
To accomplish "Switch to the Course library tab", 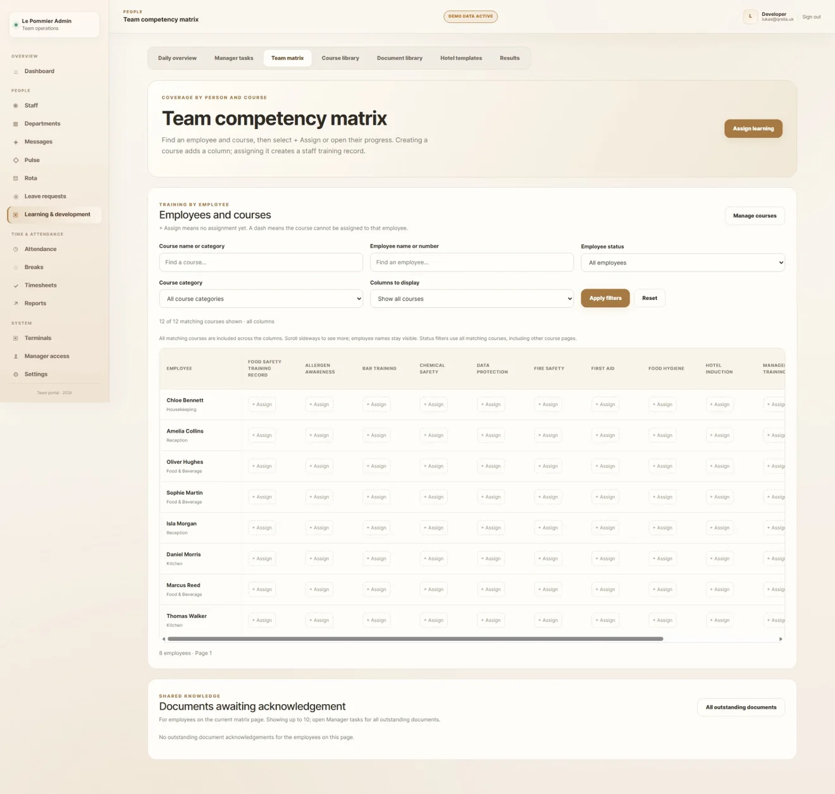I will coord(340,58).
